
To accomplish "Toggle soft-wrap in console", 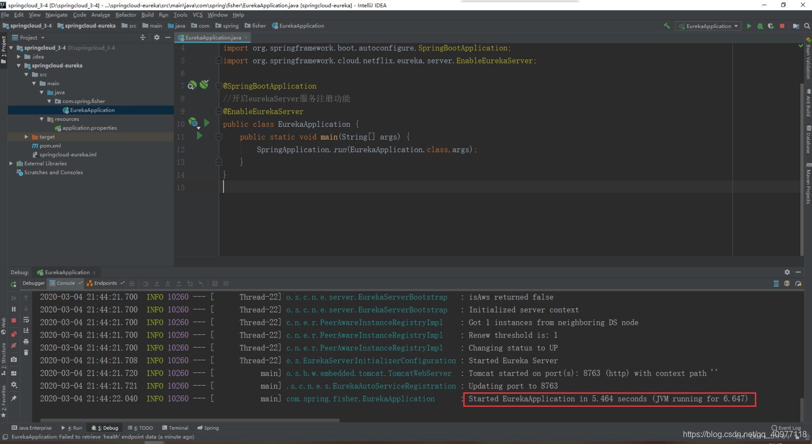I will tap(26, 320).
